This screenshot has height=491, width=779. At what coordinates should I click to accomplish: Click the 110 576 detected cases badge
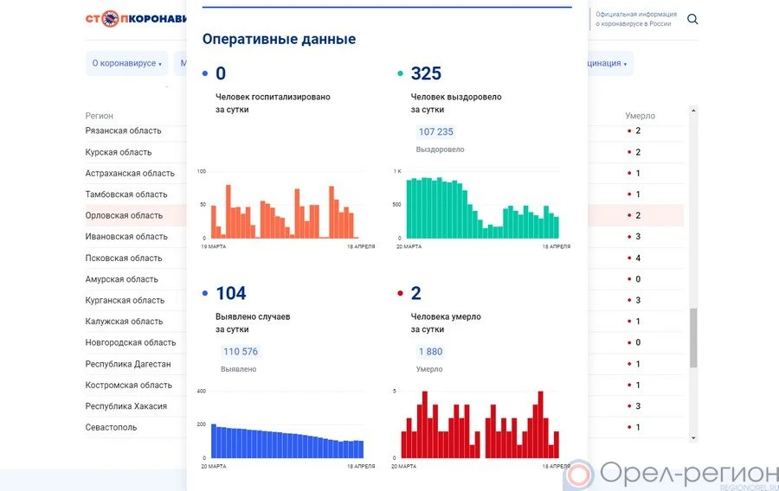(x=240, y=352)
